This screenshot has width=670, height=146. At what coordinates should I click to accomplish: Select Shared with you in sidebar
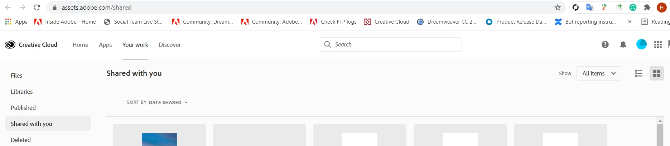48,123
